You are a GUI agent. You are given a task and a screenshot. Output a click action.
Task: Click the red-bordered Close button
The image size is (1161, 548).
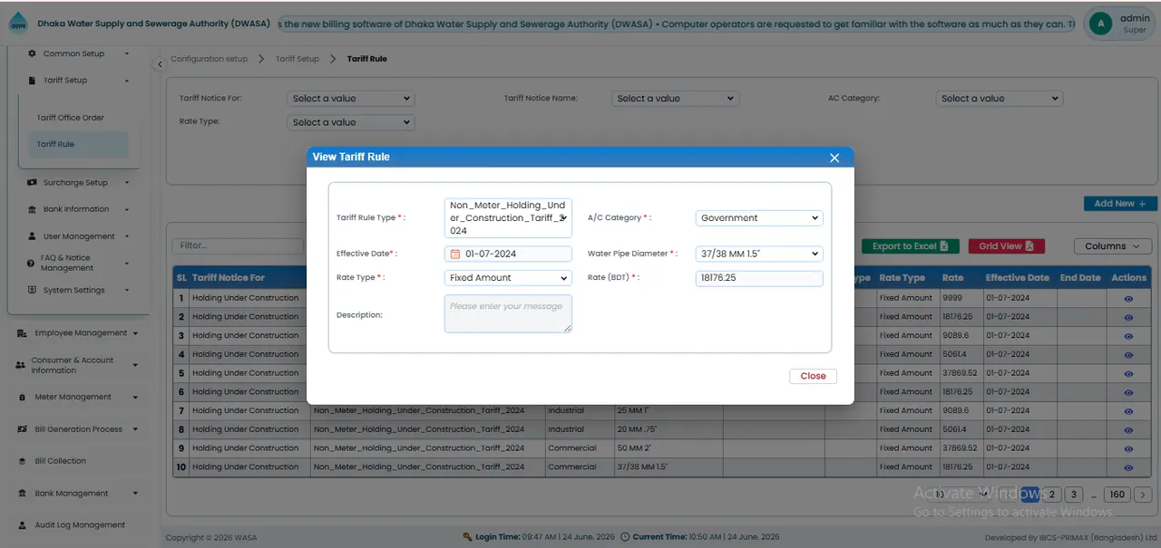(x=813, y=376)
